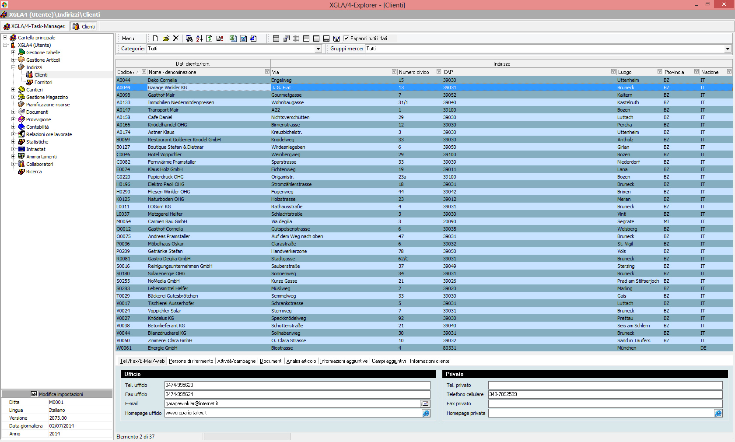
Task: Toggle filter box on Codice column header
Action: (x=144, y=71)
